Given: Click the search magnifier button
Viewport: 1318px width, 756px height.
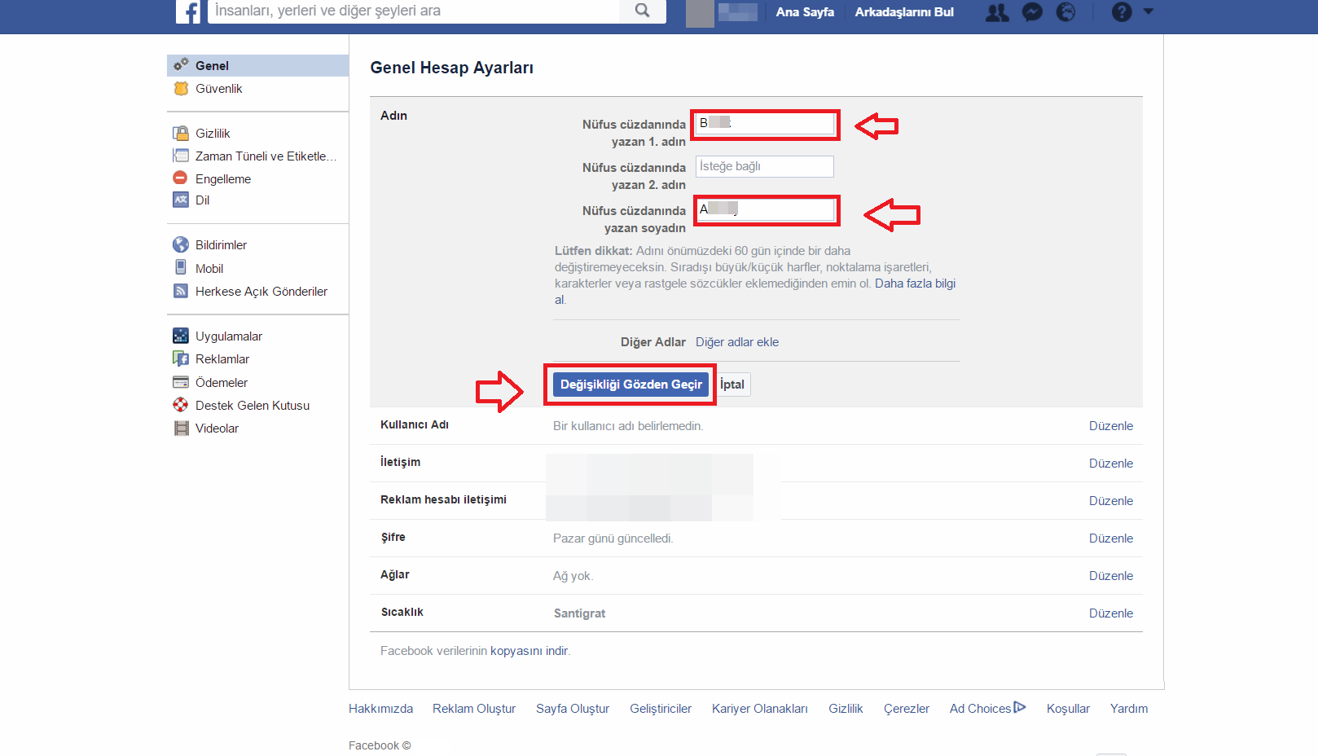Looking at the screenshot, I should 643,11.
